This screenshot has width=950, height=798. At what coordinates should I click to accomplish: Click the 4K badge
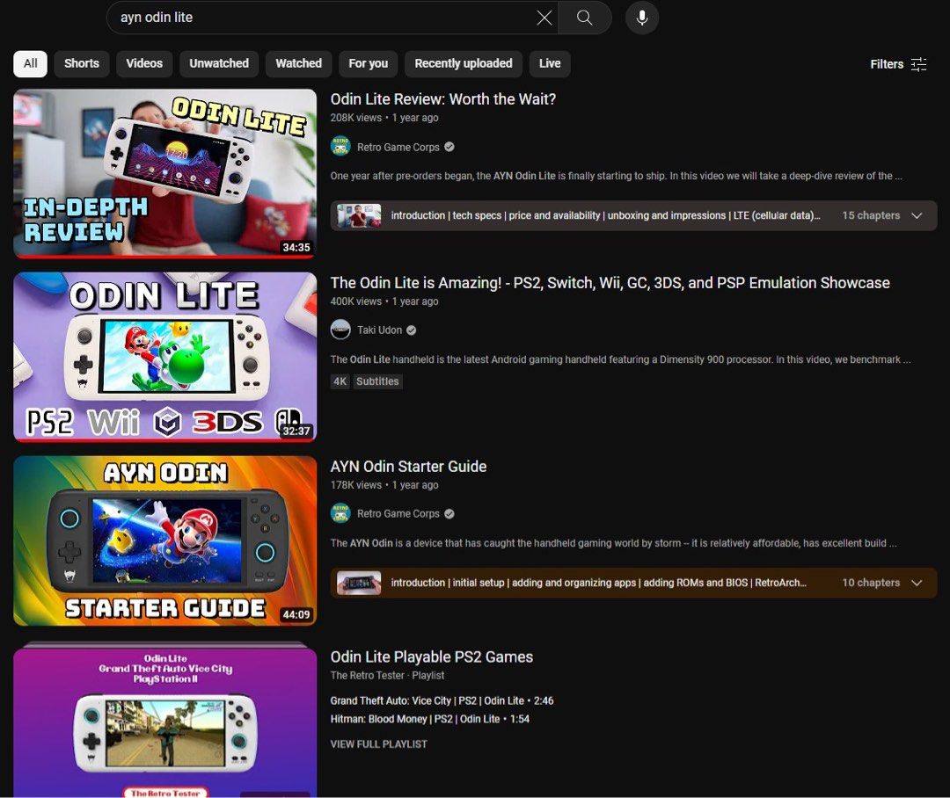pyautogui.click(x=340, y=381)
